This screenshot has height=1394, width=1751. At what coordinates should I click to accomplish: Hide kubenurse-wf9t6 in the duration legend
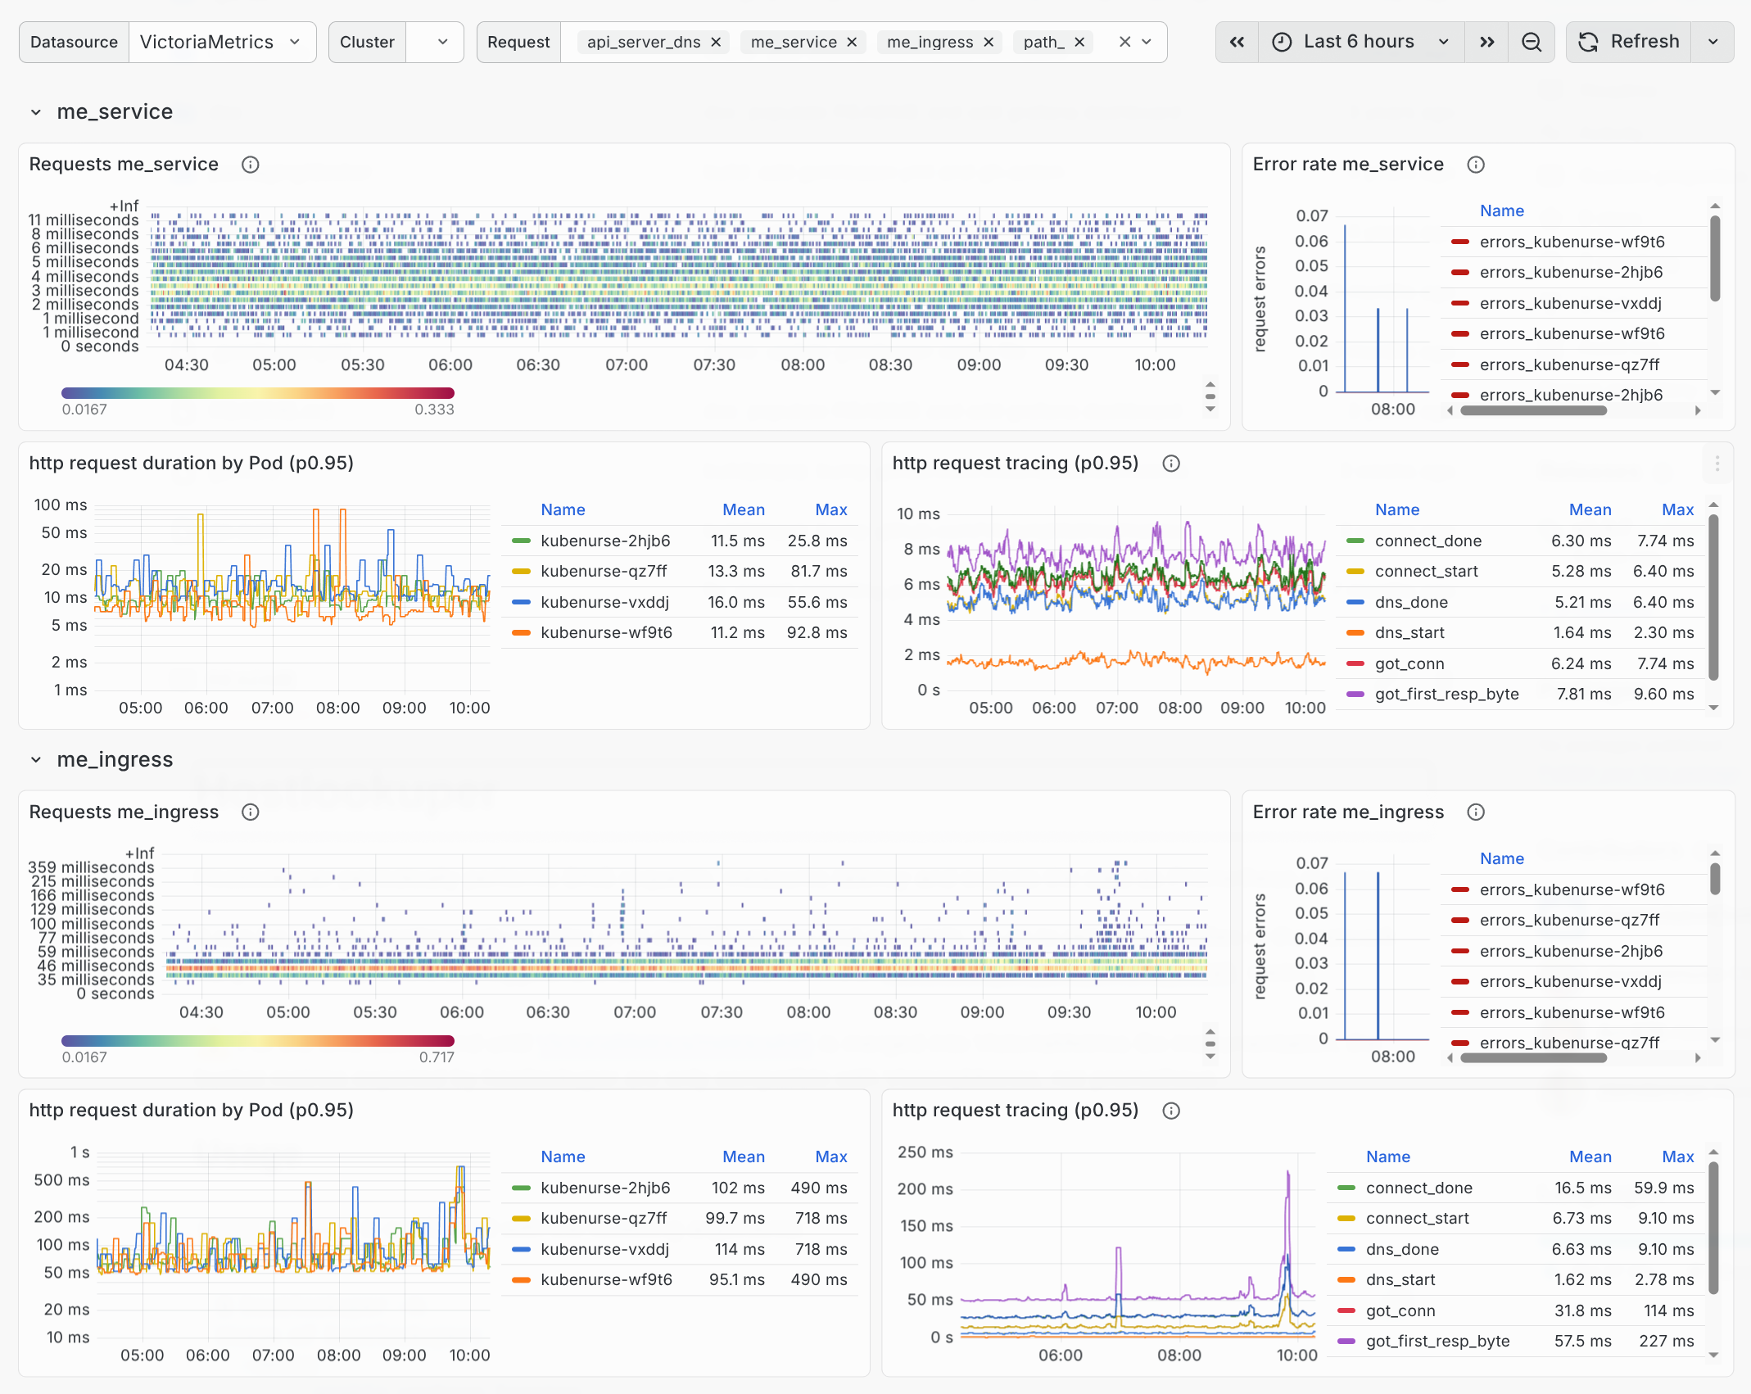point(606,632)
